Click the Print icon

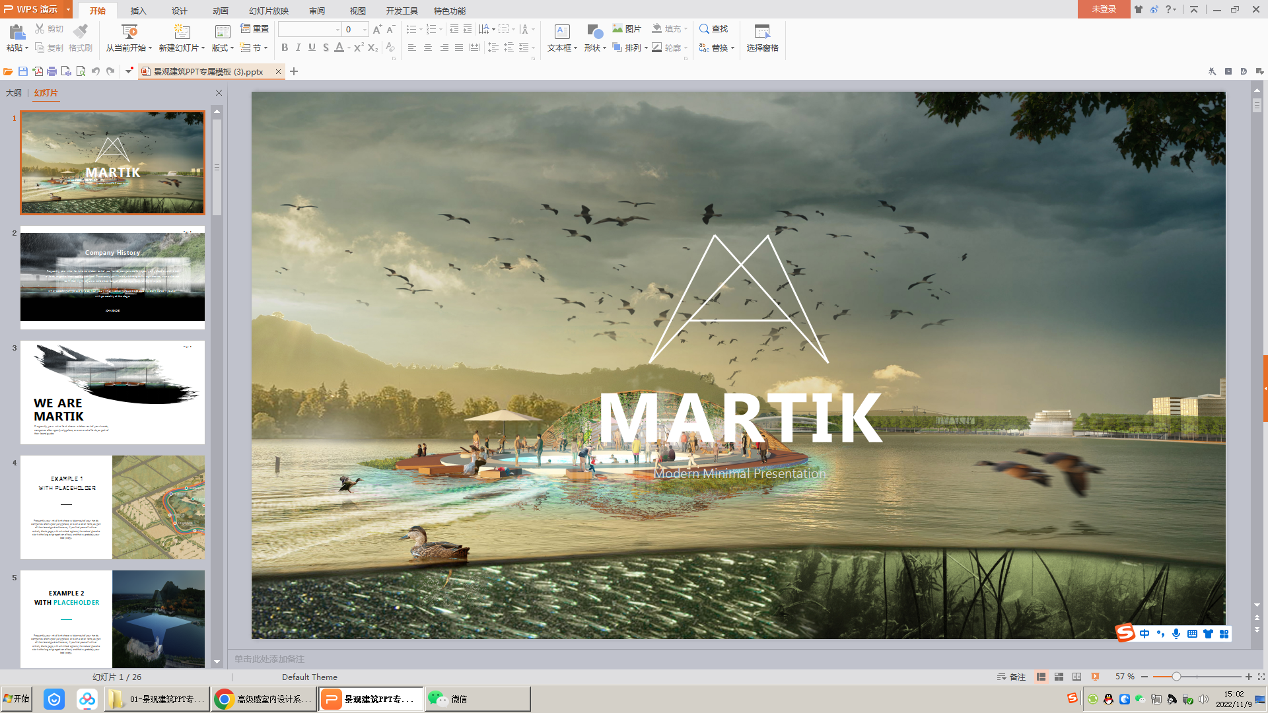tap(52, 71)
